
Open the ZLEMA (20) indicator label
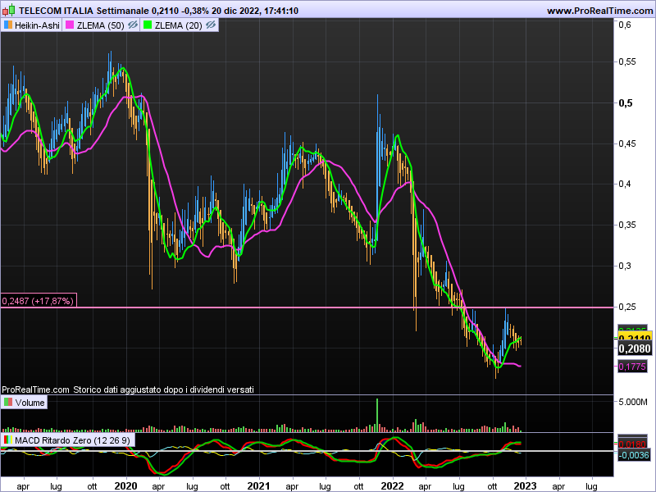point(180,25)
